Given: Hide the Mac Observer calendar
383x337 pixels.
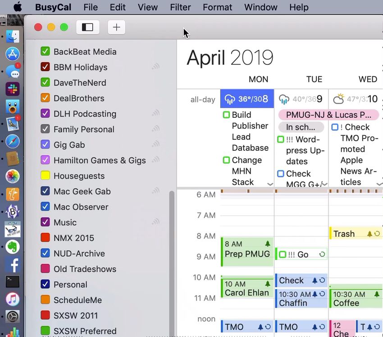Looking at the screenshot, I should [45, 207].
